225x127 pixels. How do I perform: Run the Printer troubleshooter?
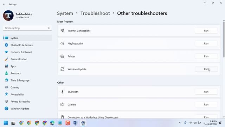206,56
